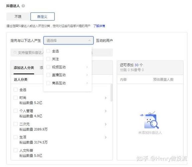
Task: Switch to the 添加达人分类 tab
Action: 24,67
